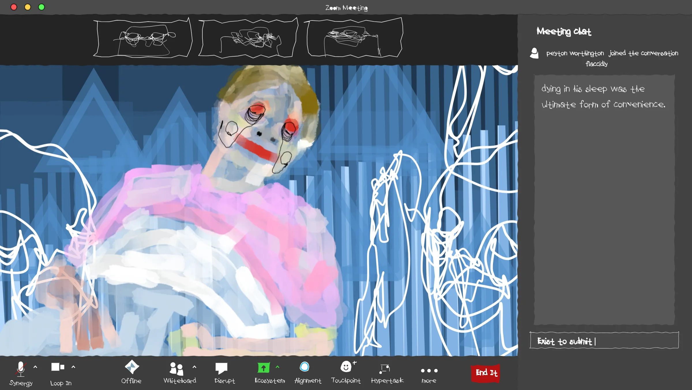Click the Zoom Meeting window title

[346, 8]
